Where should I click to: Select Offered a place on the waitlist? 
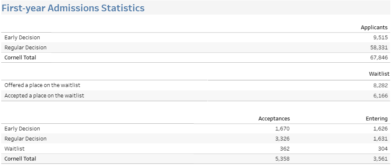pos(42,85)
